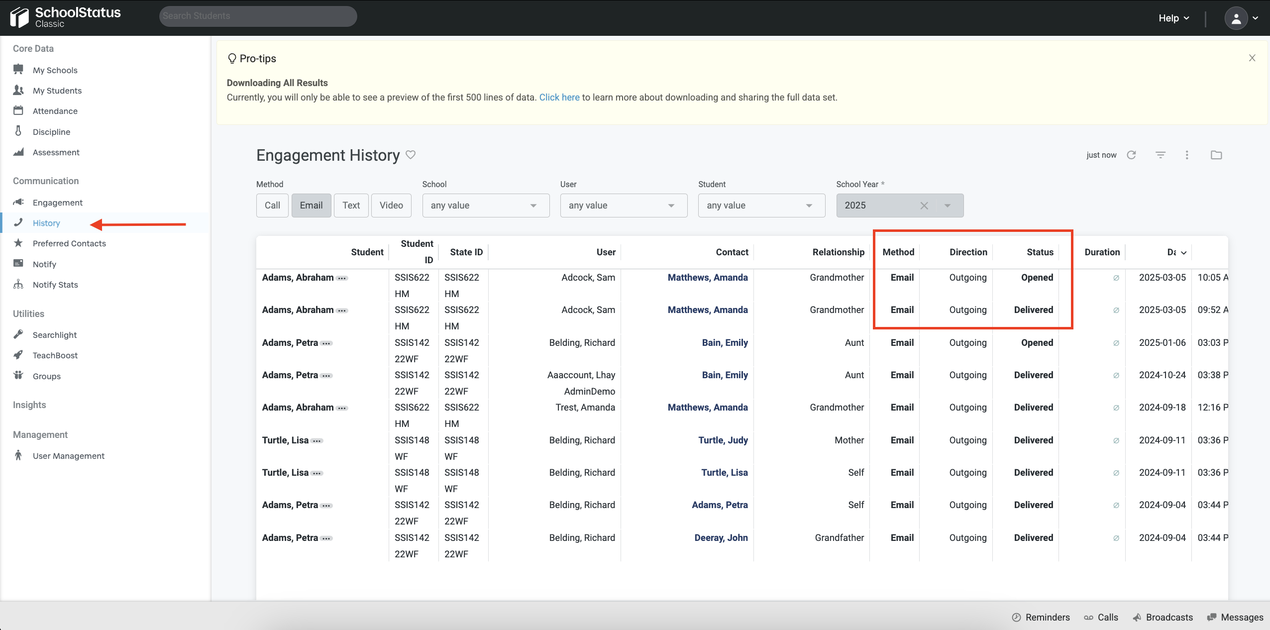Open Reminders in the bottom bar
The width and height of the screenshot is (1270, 630).
[1041, 617]
